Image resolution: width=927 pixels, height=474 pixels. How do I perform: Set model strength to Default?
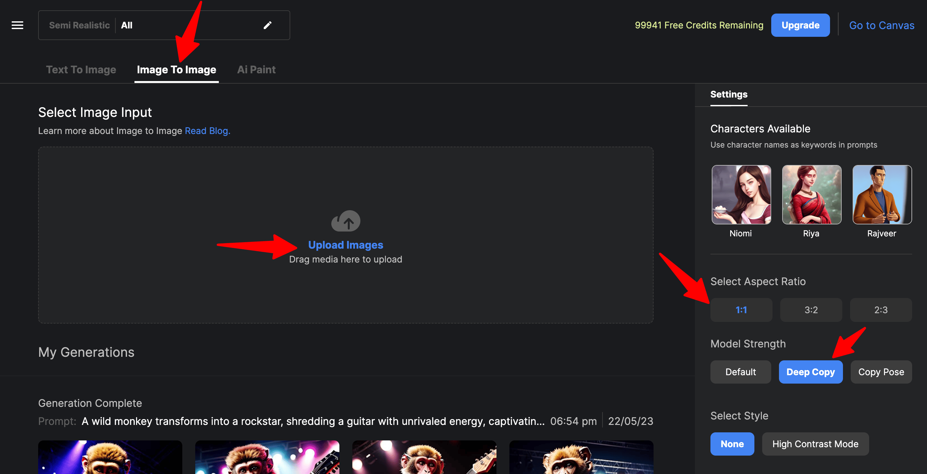pos(740,372)
